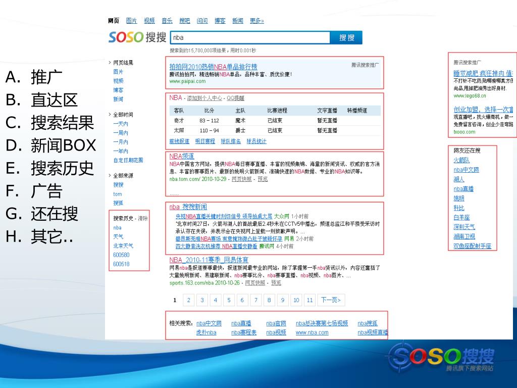
Task: Open the NBA频道 result title
Action: 182,156
